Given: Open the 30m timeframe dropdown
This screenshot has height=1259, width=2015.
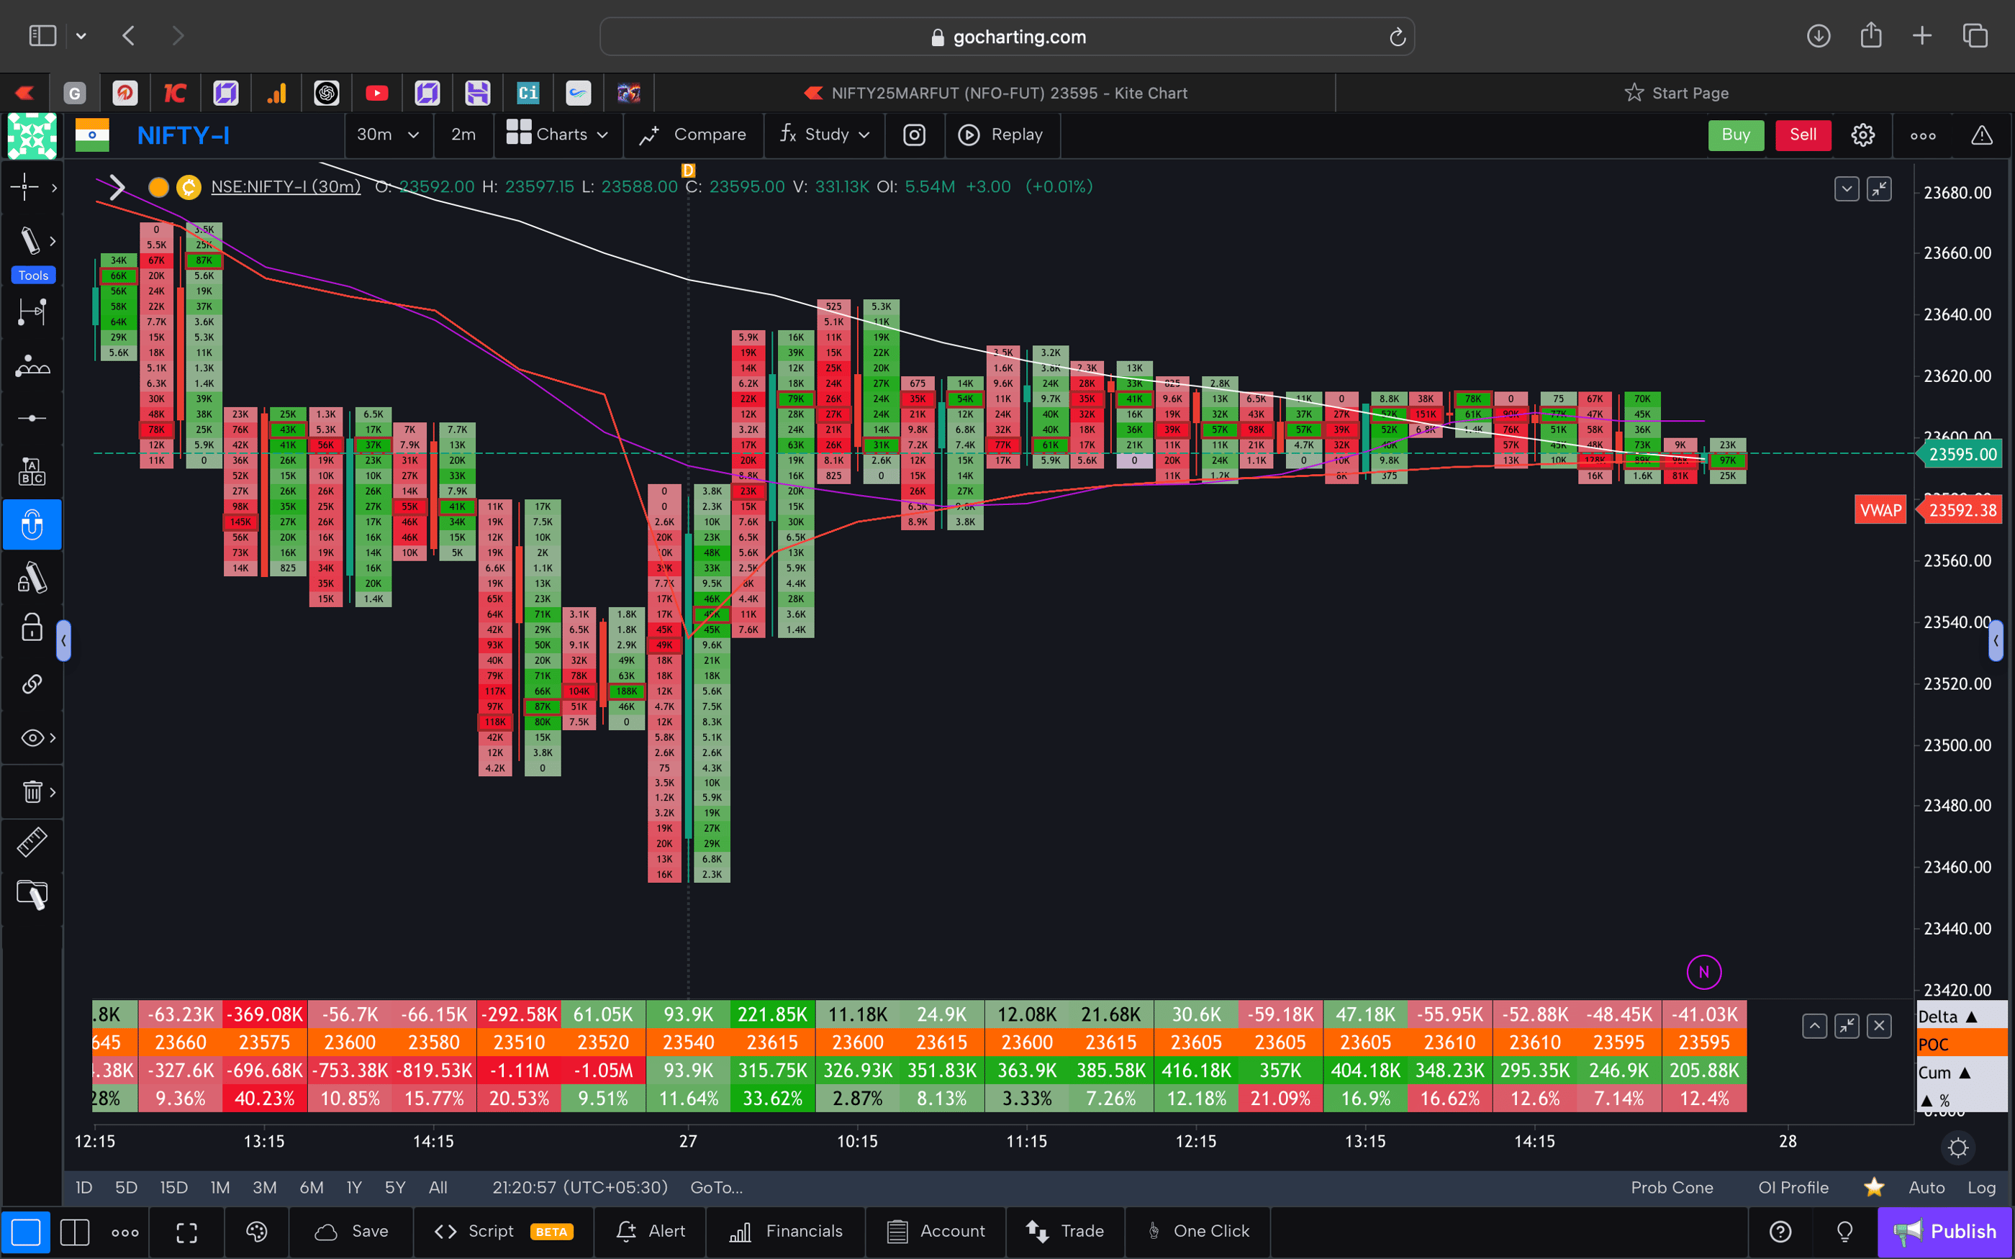Looking at the screenshot, I should (x=388, y=135).
